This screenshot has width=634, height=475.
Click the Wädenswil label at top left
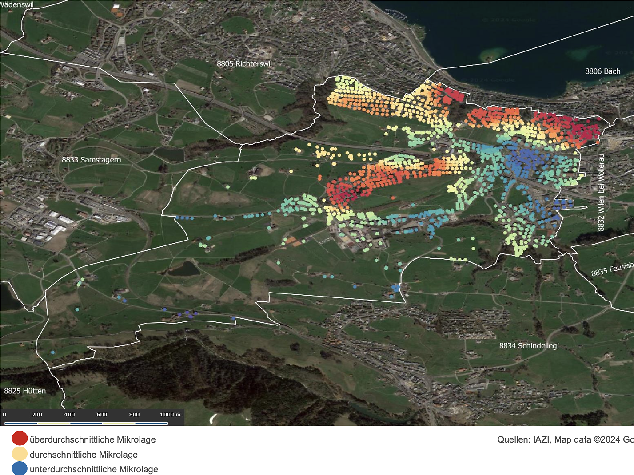pos(17,4)
